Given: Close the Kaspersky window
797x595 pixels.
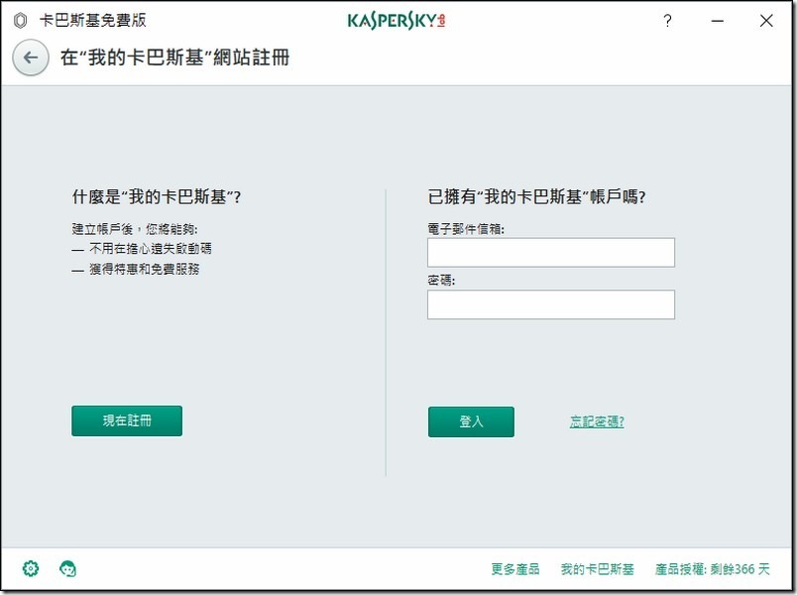Looking at the screenshot, I should click(766, 21).
